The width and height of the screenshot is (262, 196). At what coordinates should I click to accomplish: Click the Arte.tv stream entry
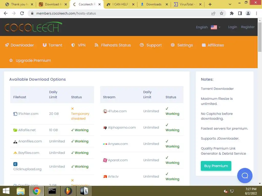click(x=111, y=177)
